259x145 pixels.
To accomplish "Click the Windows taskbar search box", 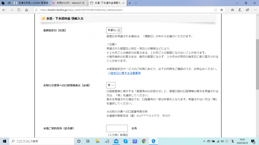I will click(x=42, y=141).
